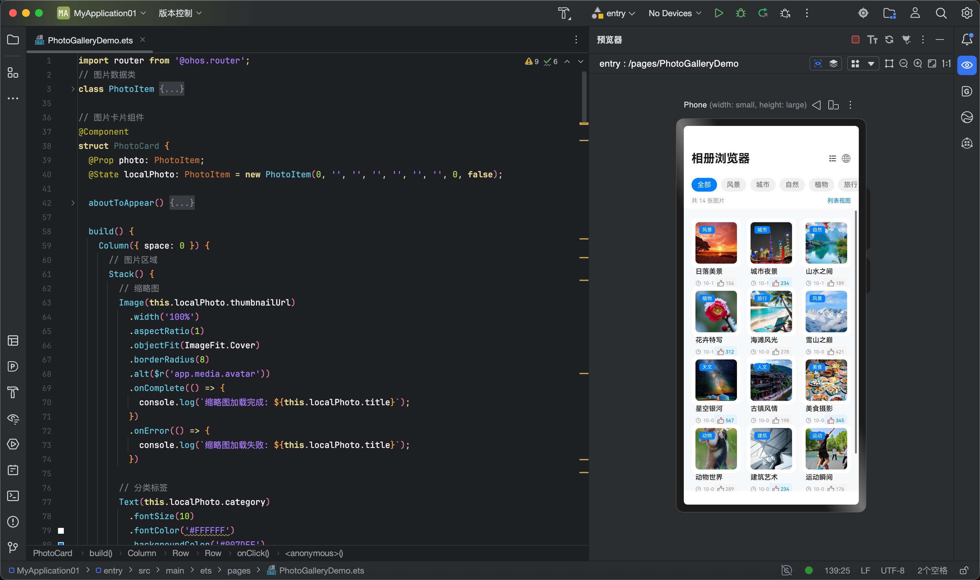Start debugging with the Debug bug icon
This screenshot has height=580, width=980.
pyautogui.click(x=740, y=13)
